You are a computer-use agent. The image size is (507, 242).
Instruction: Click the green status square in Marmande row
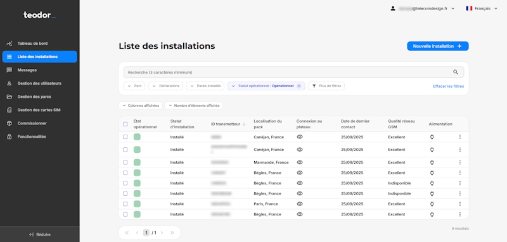pos(137,162)
